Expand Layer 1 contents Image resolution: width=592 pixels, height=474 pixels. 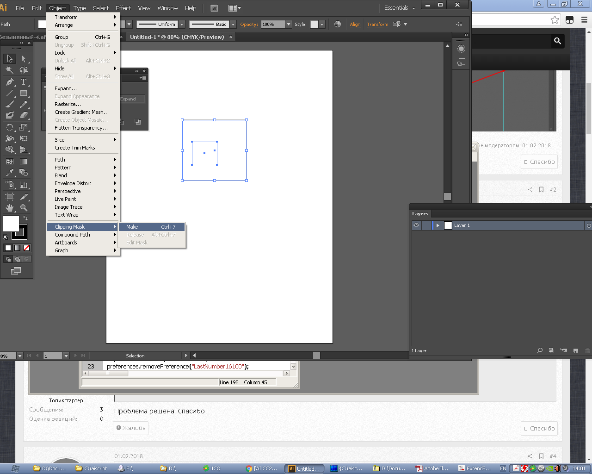[x=438, y=225]
